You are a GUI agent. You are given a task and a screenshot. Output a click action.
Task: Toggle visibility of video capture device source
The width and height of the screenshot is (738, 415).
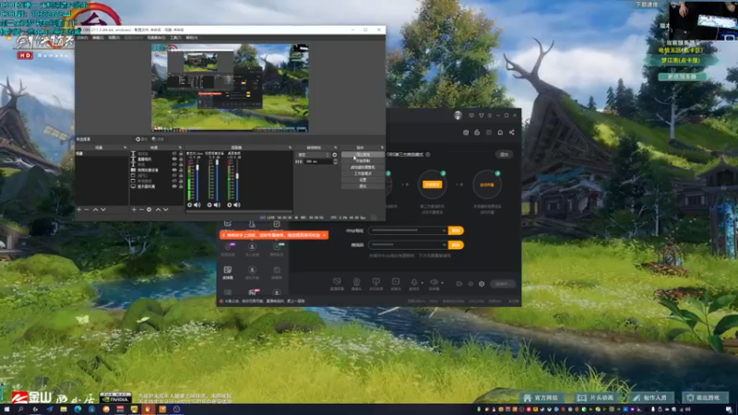coord(174,170)
